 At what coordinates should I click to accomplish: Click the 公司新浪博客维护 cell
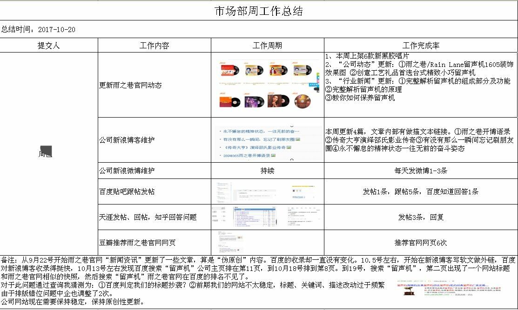(154, 140)
